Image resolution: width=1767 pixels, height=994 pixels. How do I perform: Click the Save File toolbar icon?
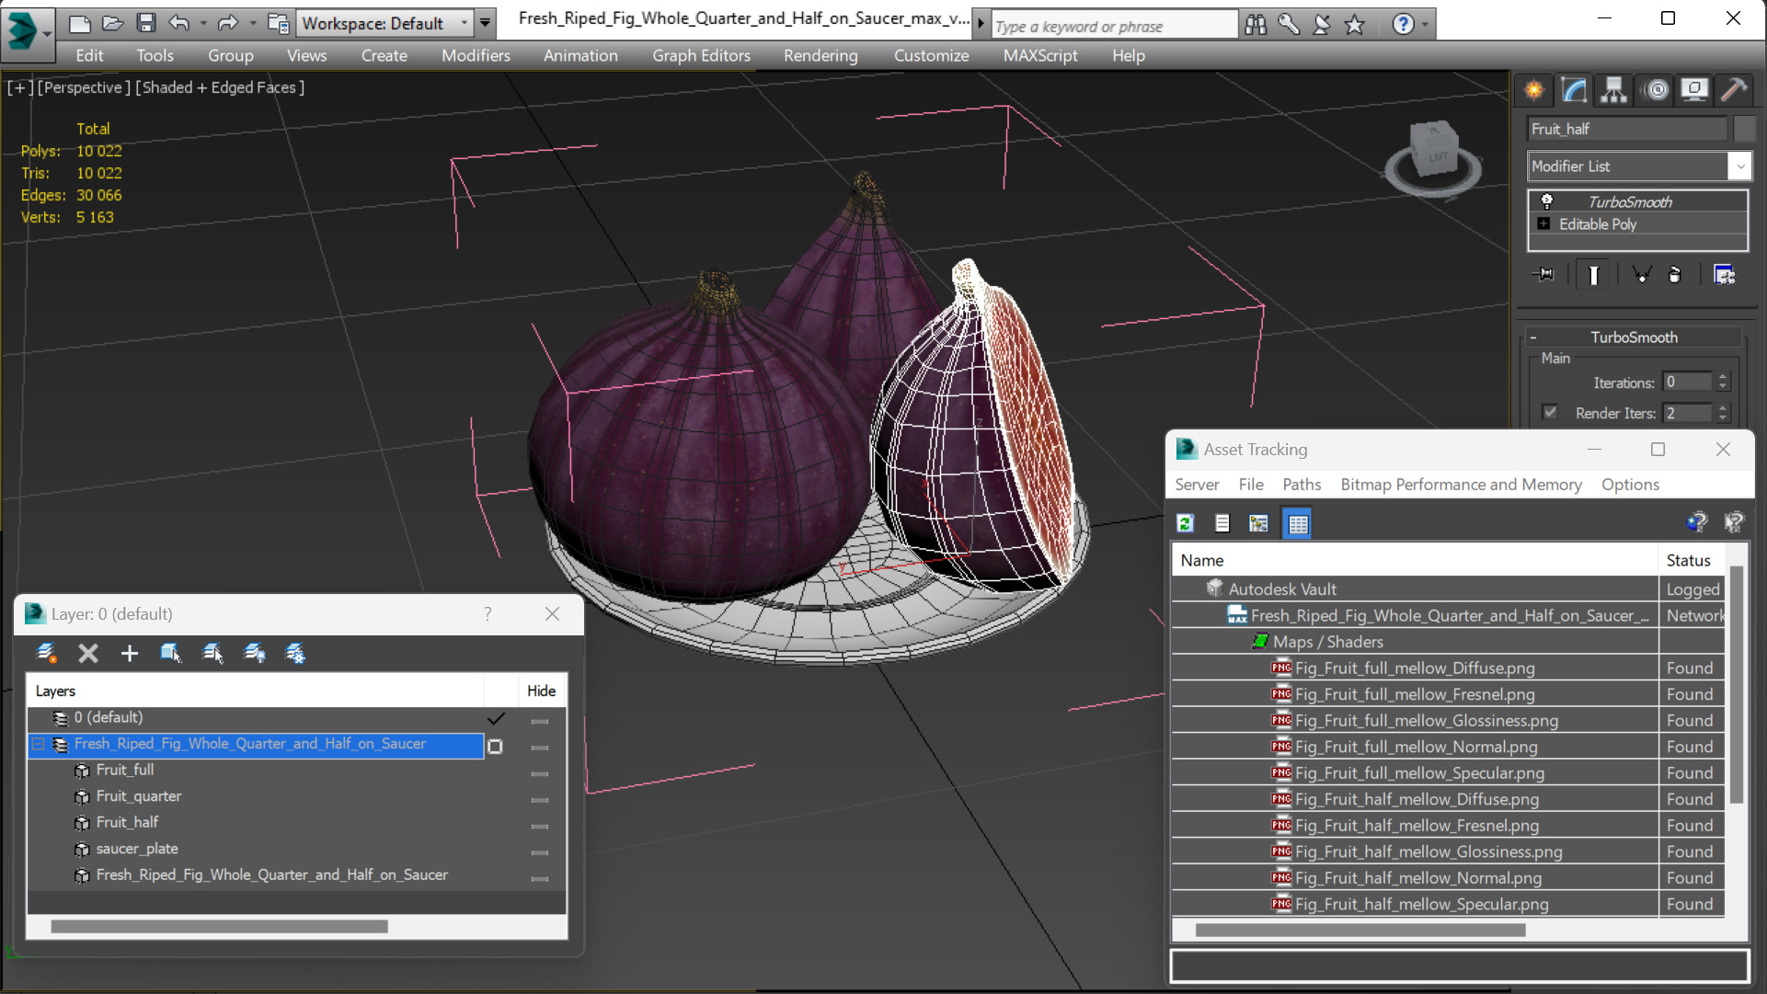click(145, 23)
